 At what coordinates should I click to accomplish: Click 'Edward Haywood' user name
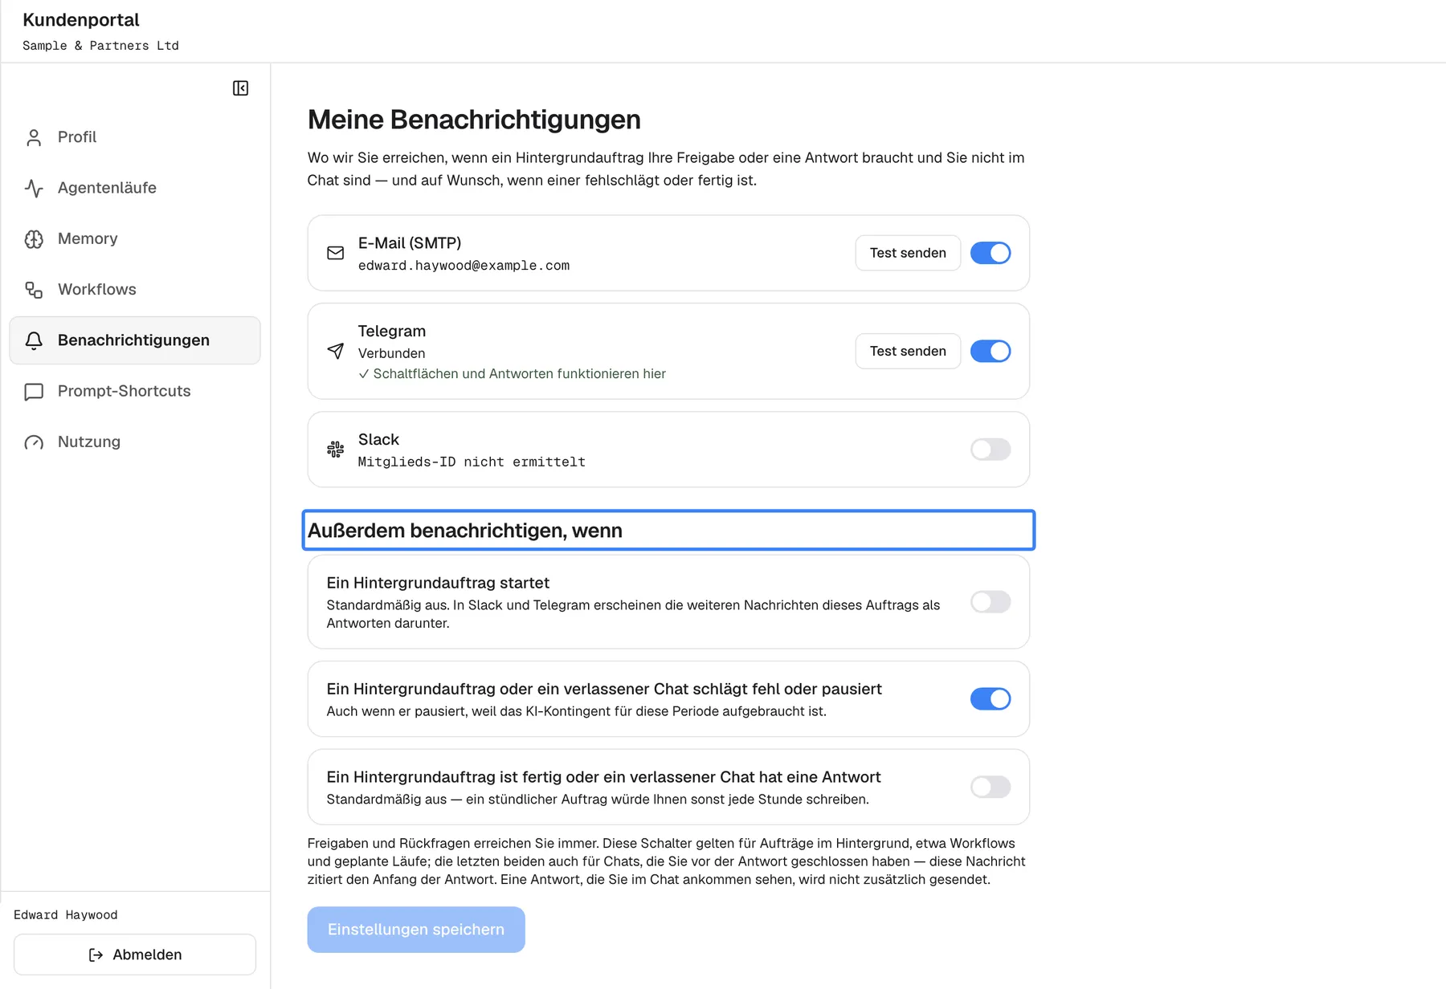66,915
